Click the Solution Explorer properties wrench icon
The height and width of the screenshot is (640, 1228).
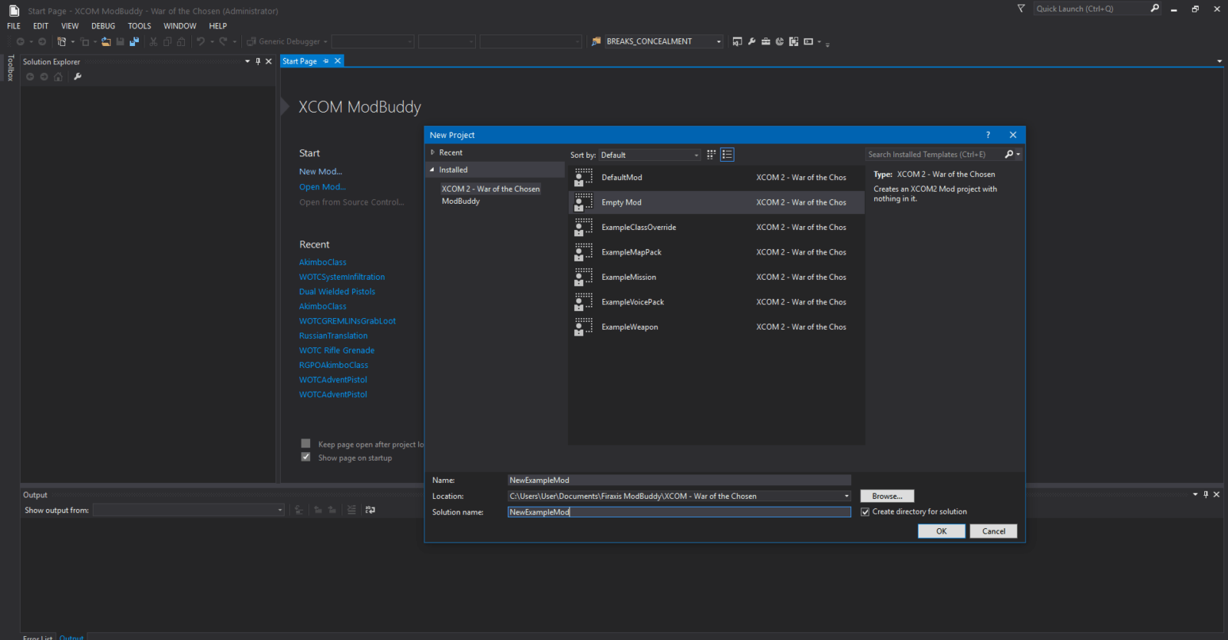(78, 77)
